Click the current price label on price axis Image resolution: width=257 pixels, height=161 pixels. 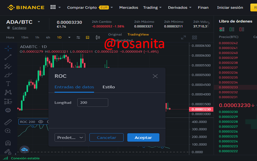pyautogui.click(x=201, y=109)
